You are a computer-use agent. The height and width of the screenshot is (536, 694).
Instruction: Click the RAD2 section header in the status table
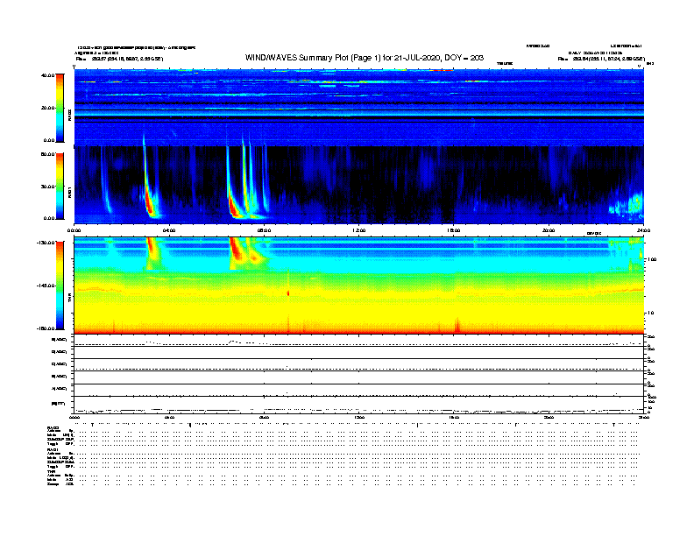point(53,427)
